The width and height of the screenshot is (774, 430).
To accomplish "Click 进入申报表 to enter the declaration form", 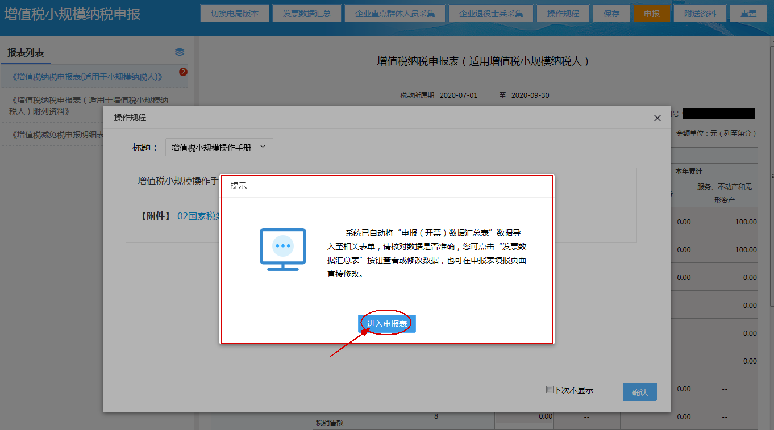I will pyautogui.click(x=386, y=323).
